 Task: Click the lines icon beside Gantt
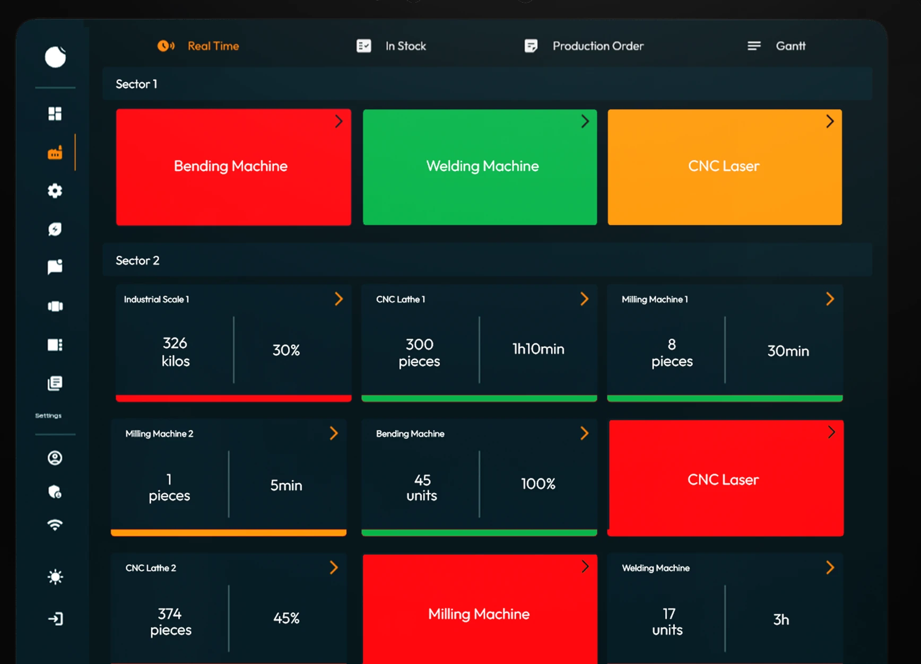[754, 46]
